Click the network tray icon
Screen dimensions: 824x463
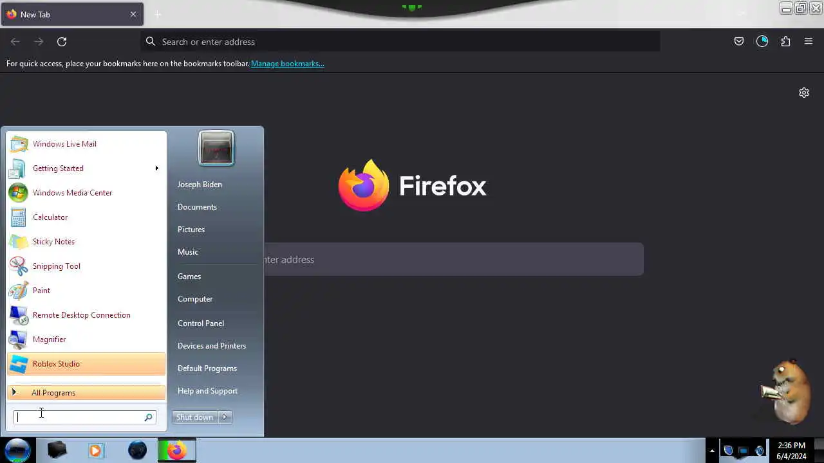coord(744,451)
